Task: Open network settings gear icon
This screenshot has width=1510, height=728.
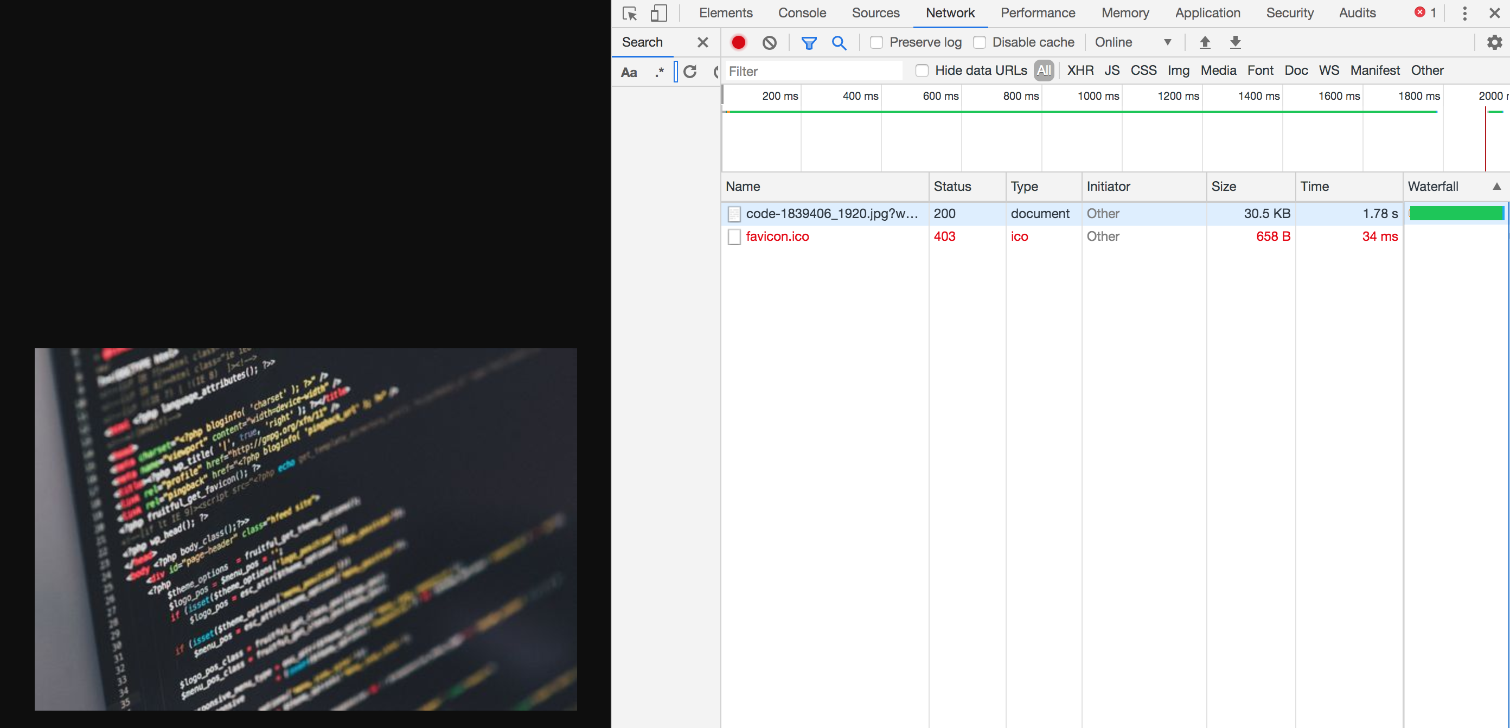Action: 1494,42
